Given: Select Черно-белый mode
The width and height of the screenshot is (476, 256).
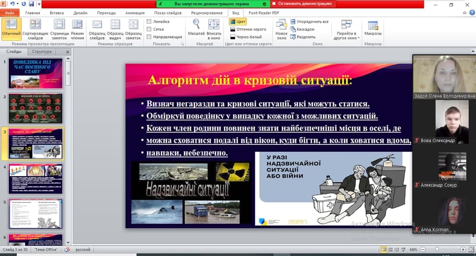Looking at the screenshot, I should [246, 37].
